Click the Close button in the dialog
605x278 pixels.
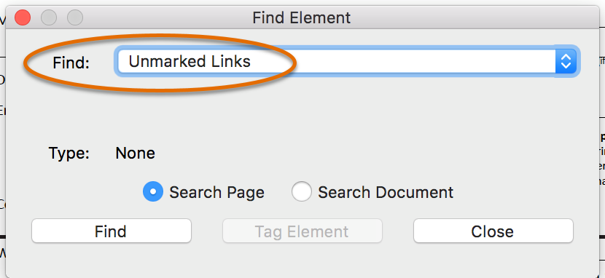(493, 231)
